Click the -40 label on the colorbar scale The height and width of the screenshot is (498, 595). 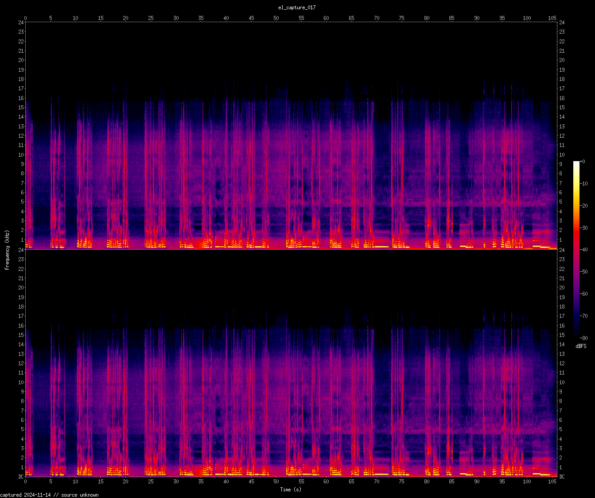tap(584, 250)
